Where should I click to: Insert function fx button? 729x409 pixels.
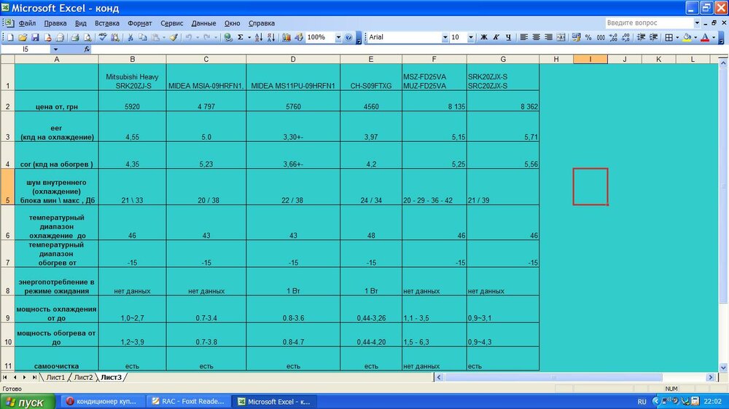click(87, 49)
